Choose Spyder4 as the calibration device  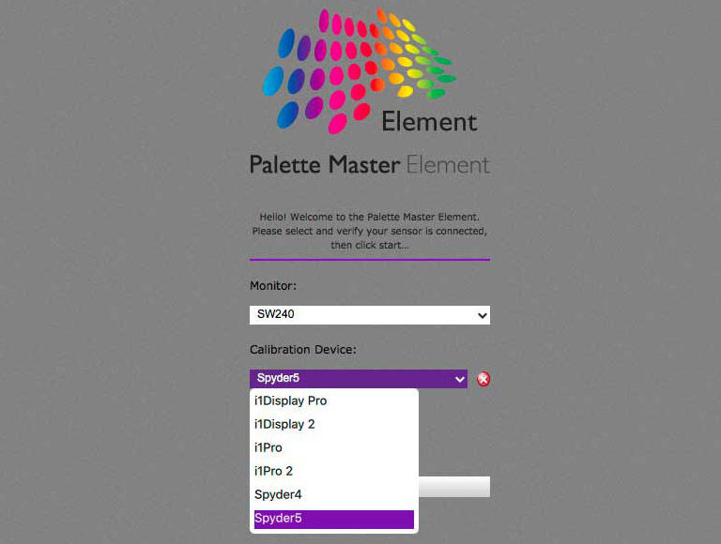[278, 494]
